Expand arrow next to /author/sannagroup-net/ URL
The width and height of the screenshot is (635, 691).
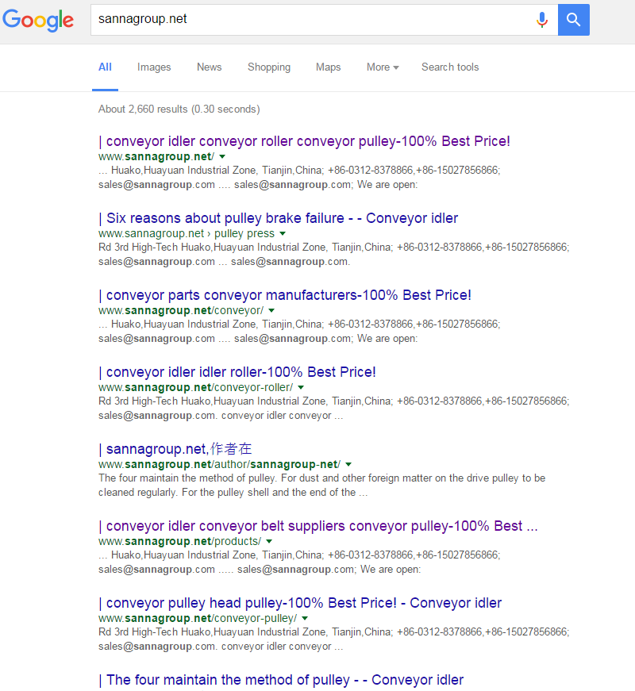[x=348, y=464]
